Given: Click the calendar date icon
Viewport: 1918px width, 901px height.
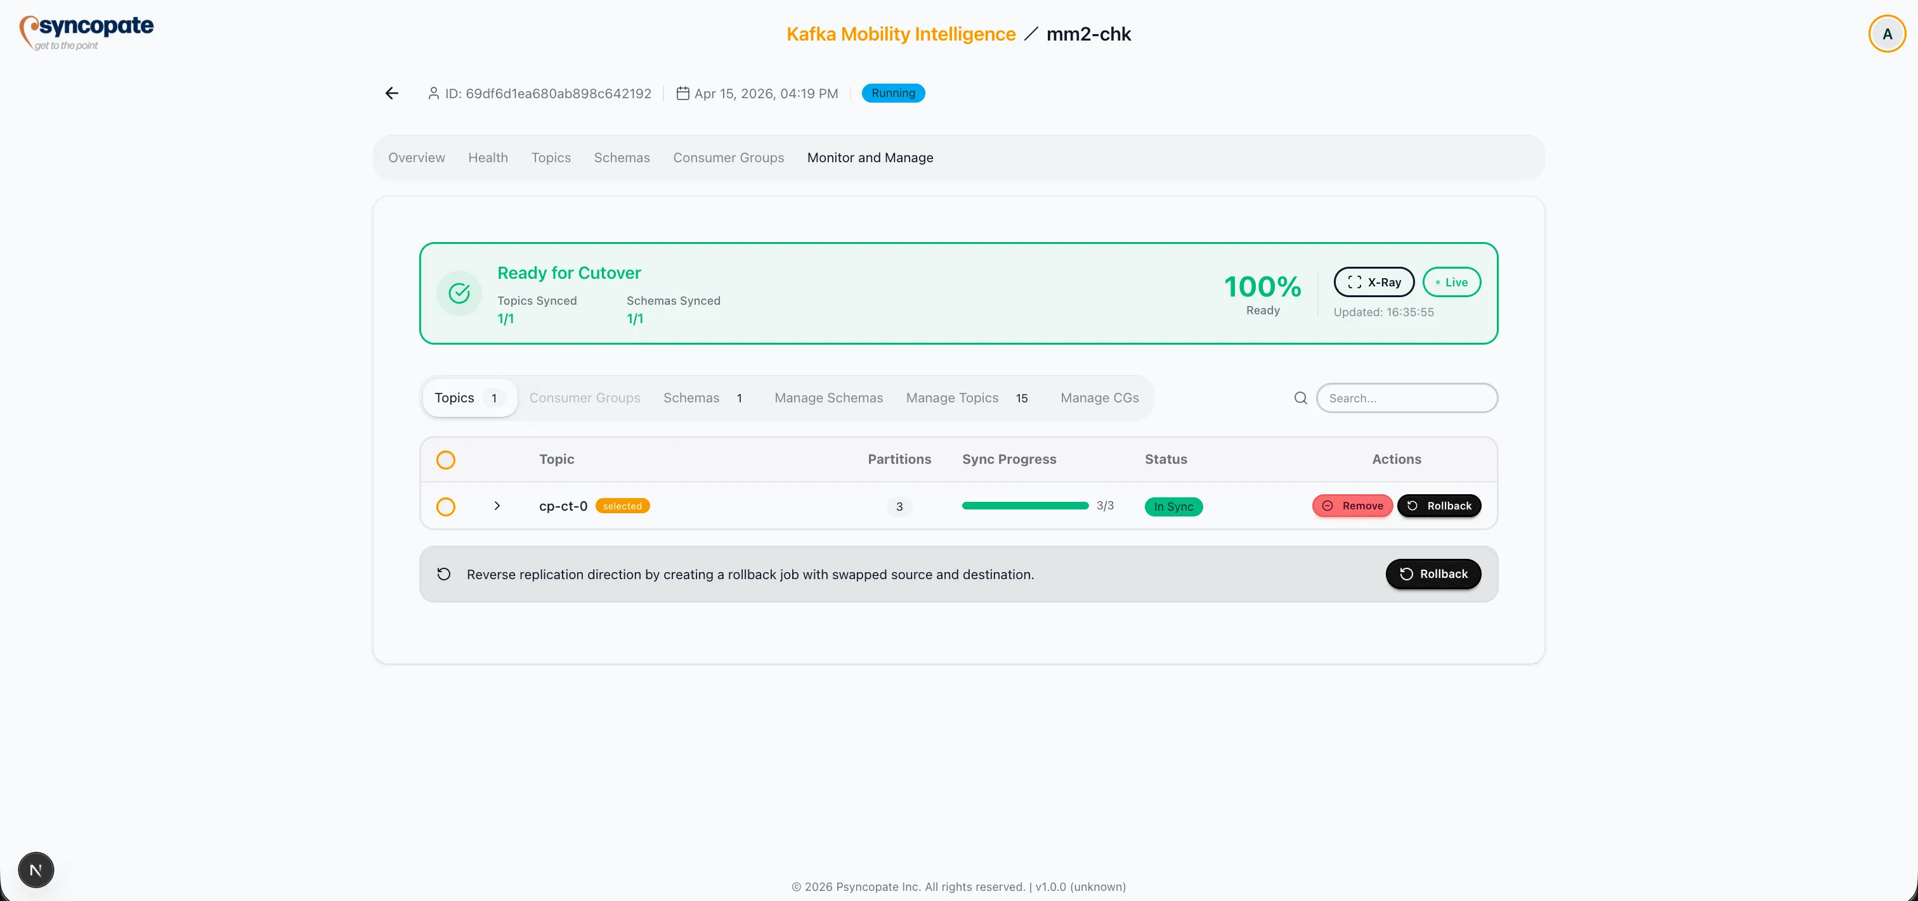Looking at the screenshot, I should pos(682,93).
